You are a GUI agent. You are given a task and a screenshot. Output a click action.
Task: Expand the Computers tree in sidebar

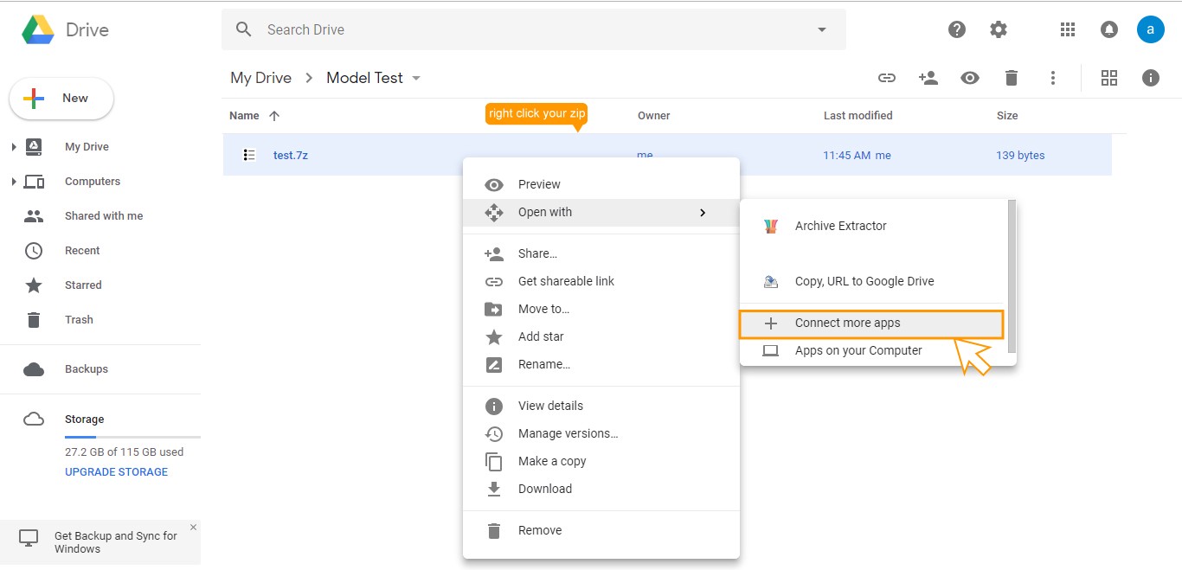(x=14, y=182)
